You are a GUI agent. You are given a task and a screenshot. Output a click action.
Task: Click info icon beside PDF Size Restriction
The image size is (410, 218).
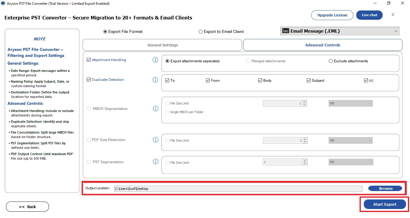(155, 140)
